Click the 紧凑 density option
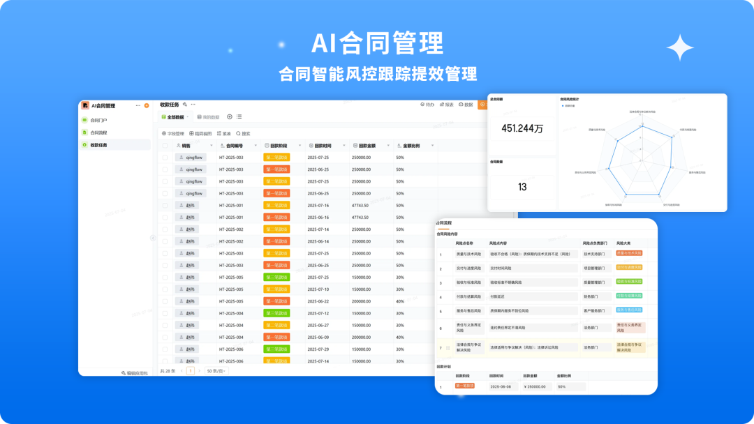The image size is (754, 424). point(224,133)
